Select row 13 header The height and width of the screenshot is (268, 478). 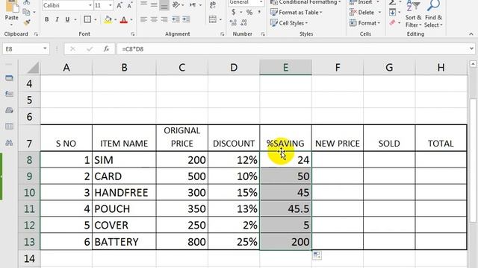click(x=29, y=242)
